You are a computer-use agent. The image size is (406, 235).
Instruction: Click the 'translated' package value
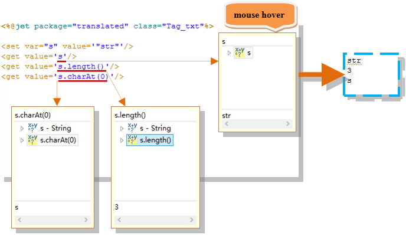click(x=100, y=26)
